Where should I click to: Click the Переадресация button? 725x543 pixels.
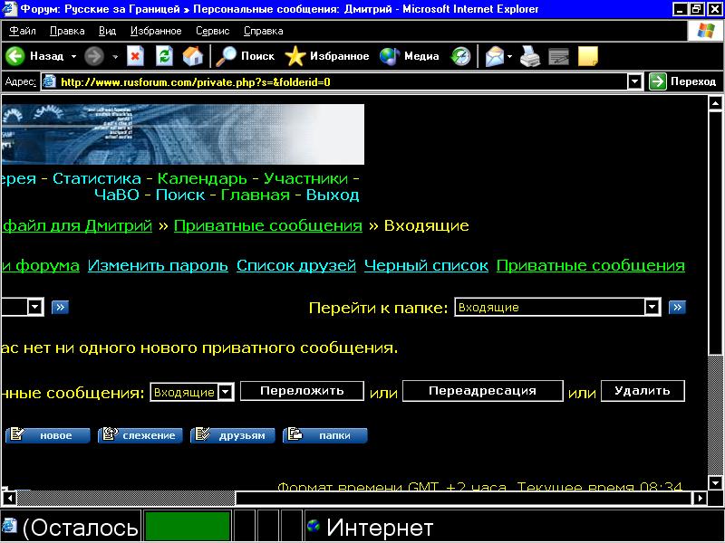pyautogui.click(x=481, y=391)
